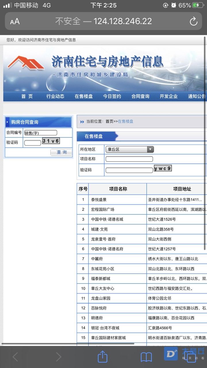Open project 龙盘山家园

[x=101, y=298]
